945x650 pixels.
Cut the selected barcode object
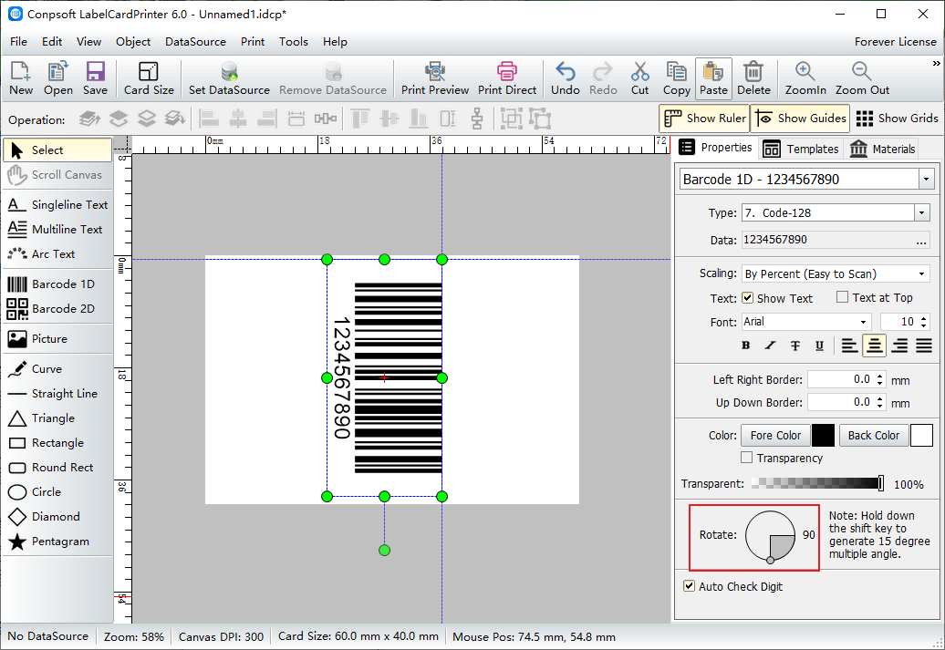point(640,78)
